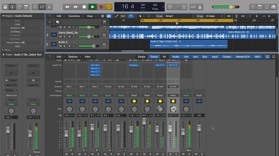Toggle the Solo S button in the control bar
The image size is (279, 156).
[x=184, y=7]
